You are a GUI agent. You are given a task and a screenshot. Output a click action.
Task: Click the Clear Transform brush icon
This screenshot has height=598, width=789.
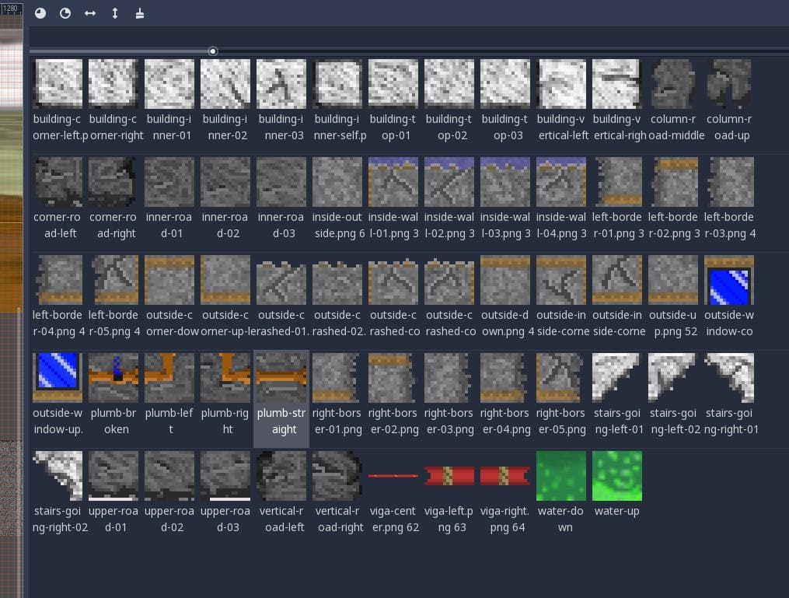(140, 13)
